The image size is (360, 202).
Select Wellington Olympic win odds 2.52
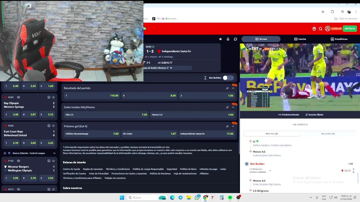tap(47, 178)
